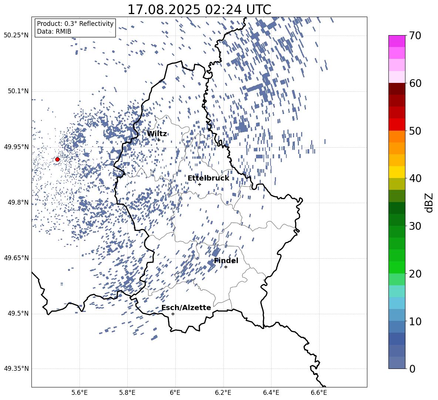The width and height of the screenshot is (438, 400).
Task: Click the Wiltz city label
Action: click(157, 134)
